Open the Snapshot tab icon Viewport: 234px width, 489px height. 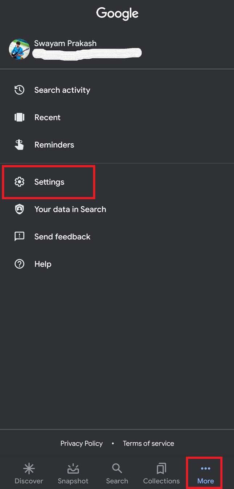[x=73, y=468]
